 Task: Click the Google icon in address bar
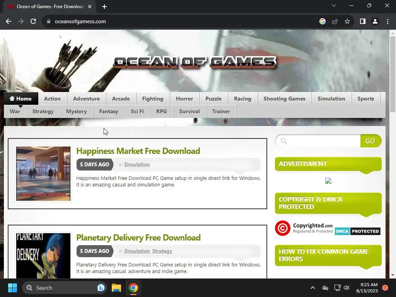322,22
